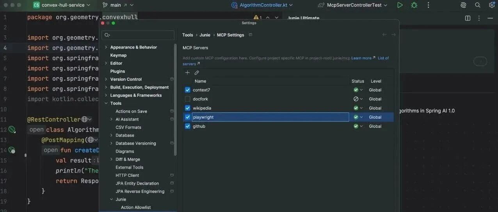498x212 pixels.
Task: Click the settings search field
Action: point(138,35)
